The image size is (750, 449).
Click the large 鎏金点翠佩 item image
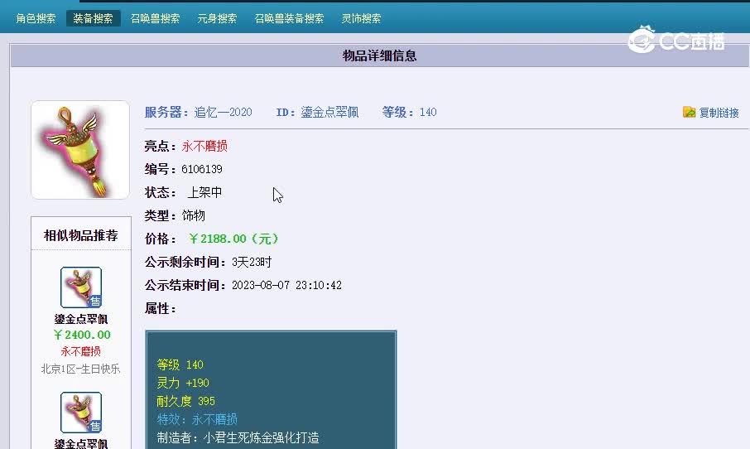79,150
